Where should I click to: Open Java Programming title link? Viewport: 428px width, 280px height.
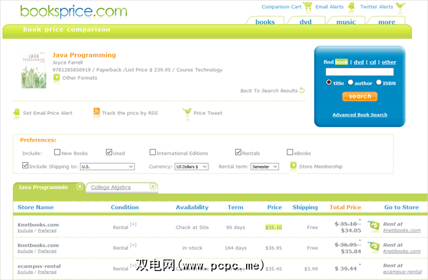coord(84,55)
